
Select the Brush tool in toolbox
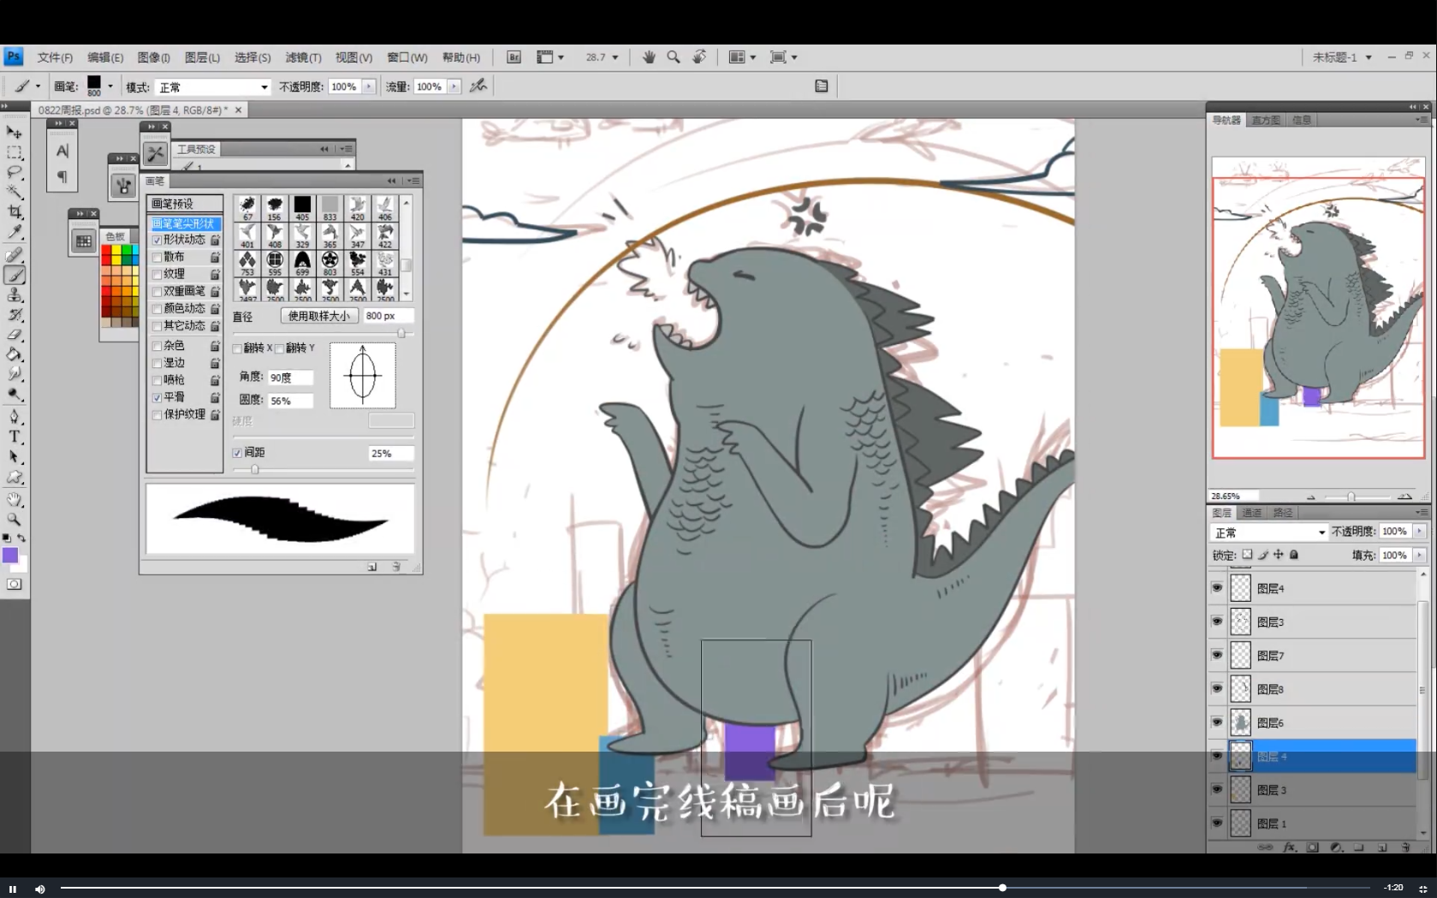point(15,275)
